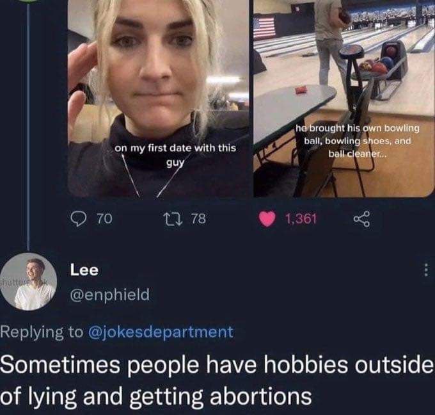
Task: Click the caption about the bowling ball cleaner
Action: 358,141
